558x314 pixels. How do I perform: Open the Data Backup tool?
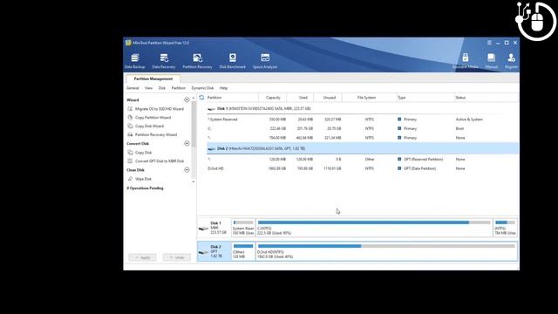click(135, 61)
